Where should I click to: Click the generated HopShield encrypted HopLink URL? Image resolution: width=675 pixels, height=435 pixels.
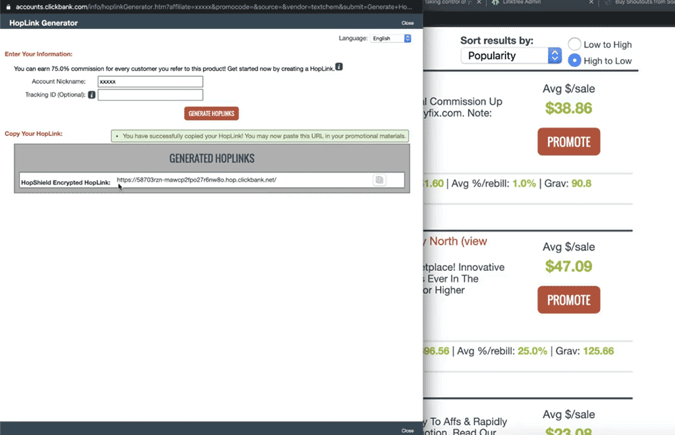coord(196,180)
